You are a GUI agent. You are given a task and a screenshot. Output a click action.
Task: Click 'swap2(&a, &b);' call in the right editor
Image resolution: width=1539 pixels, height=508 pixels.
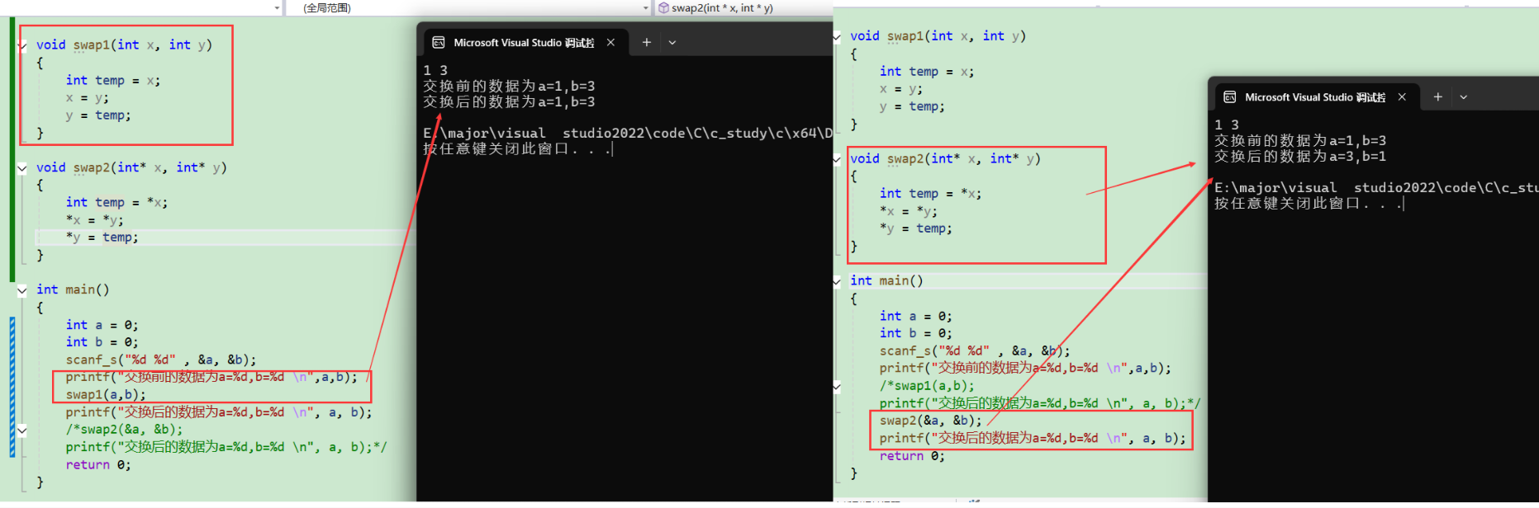click(931, 421)
